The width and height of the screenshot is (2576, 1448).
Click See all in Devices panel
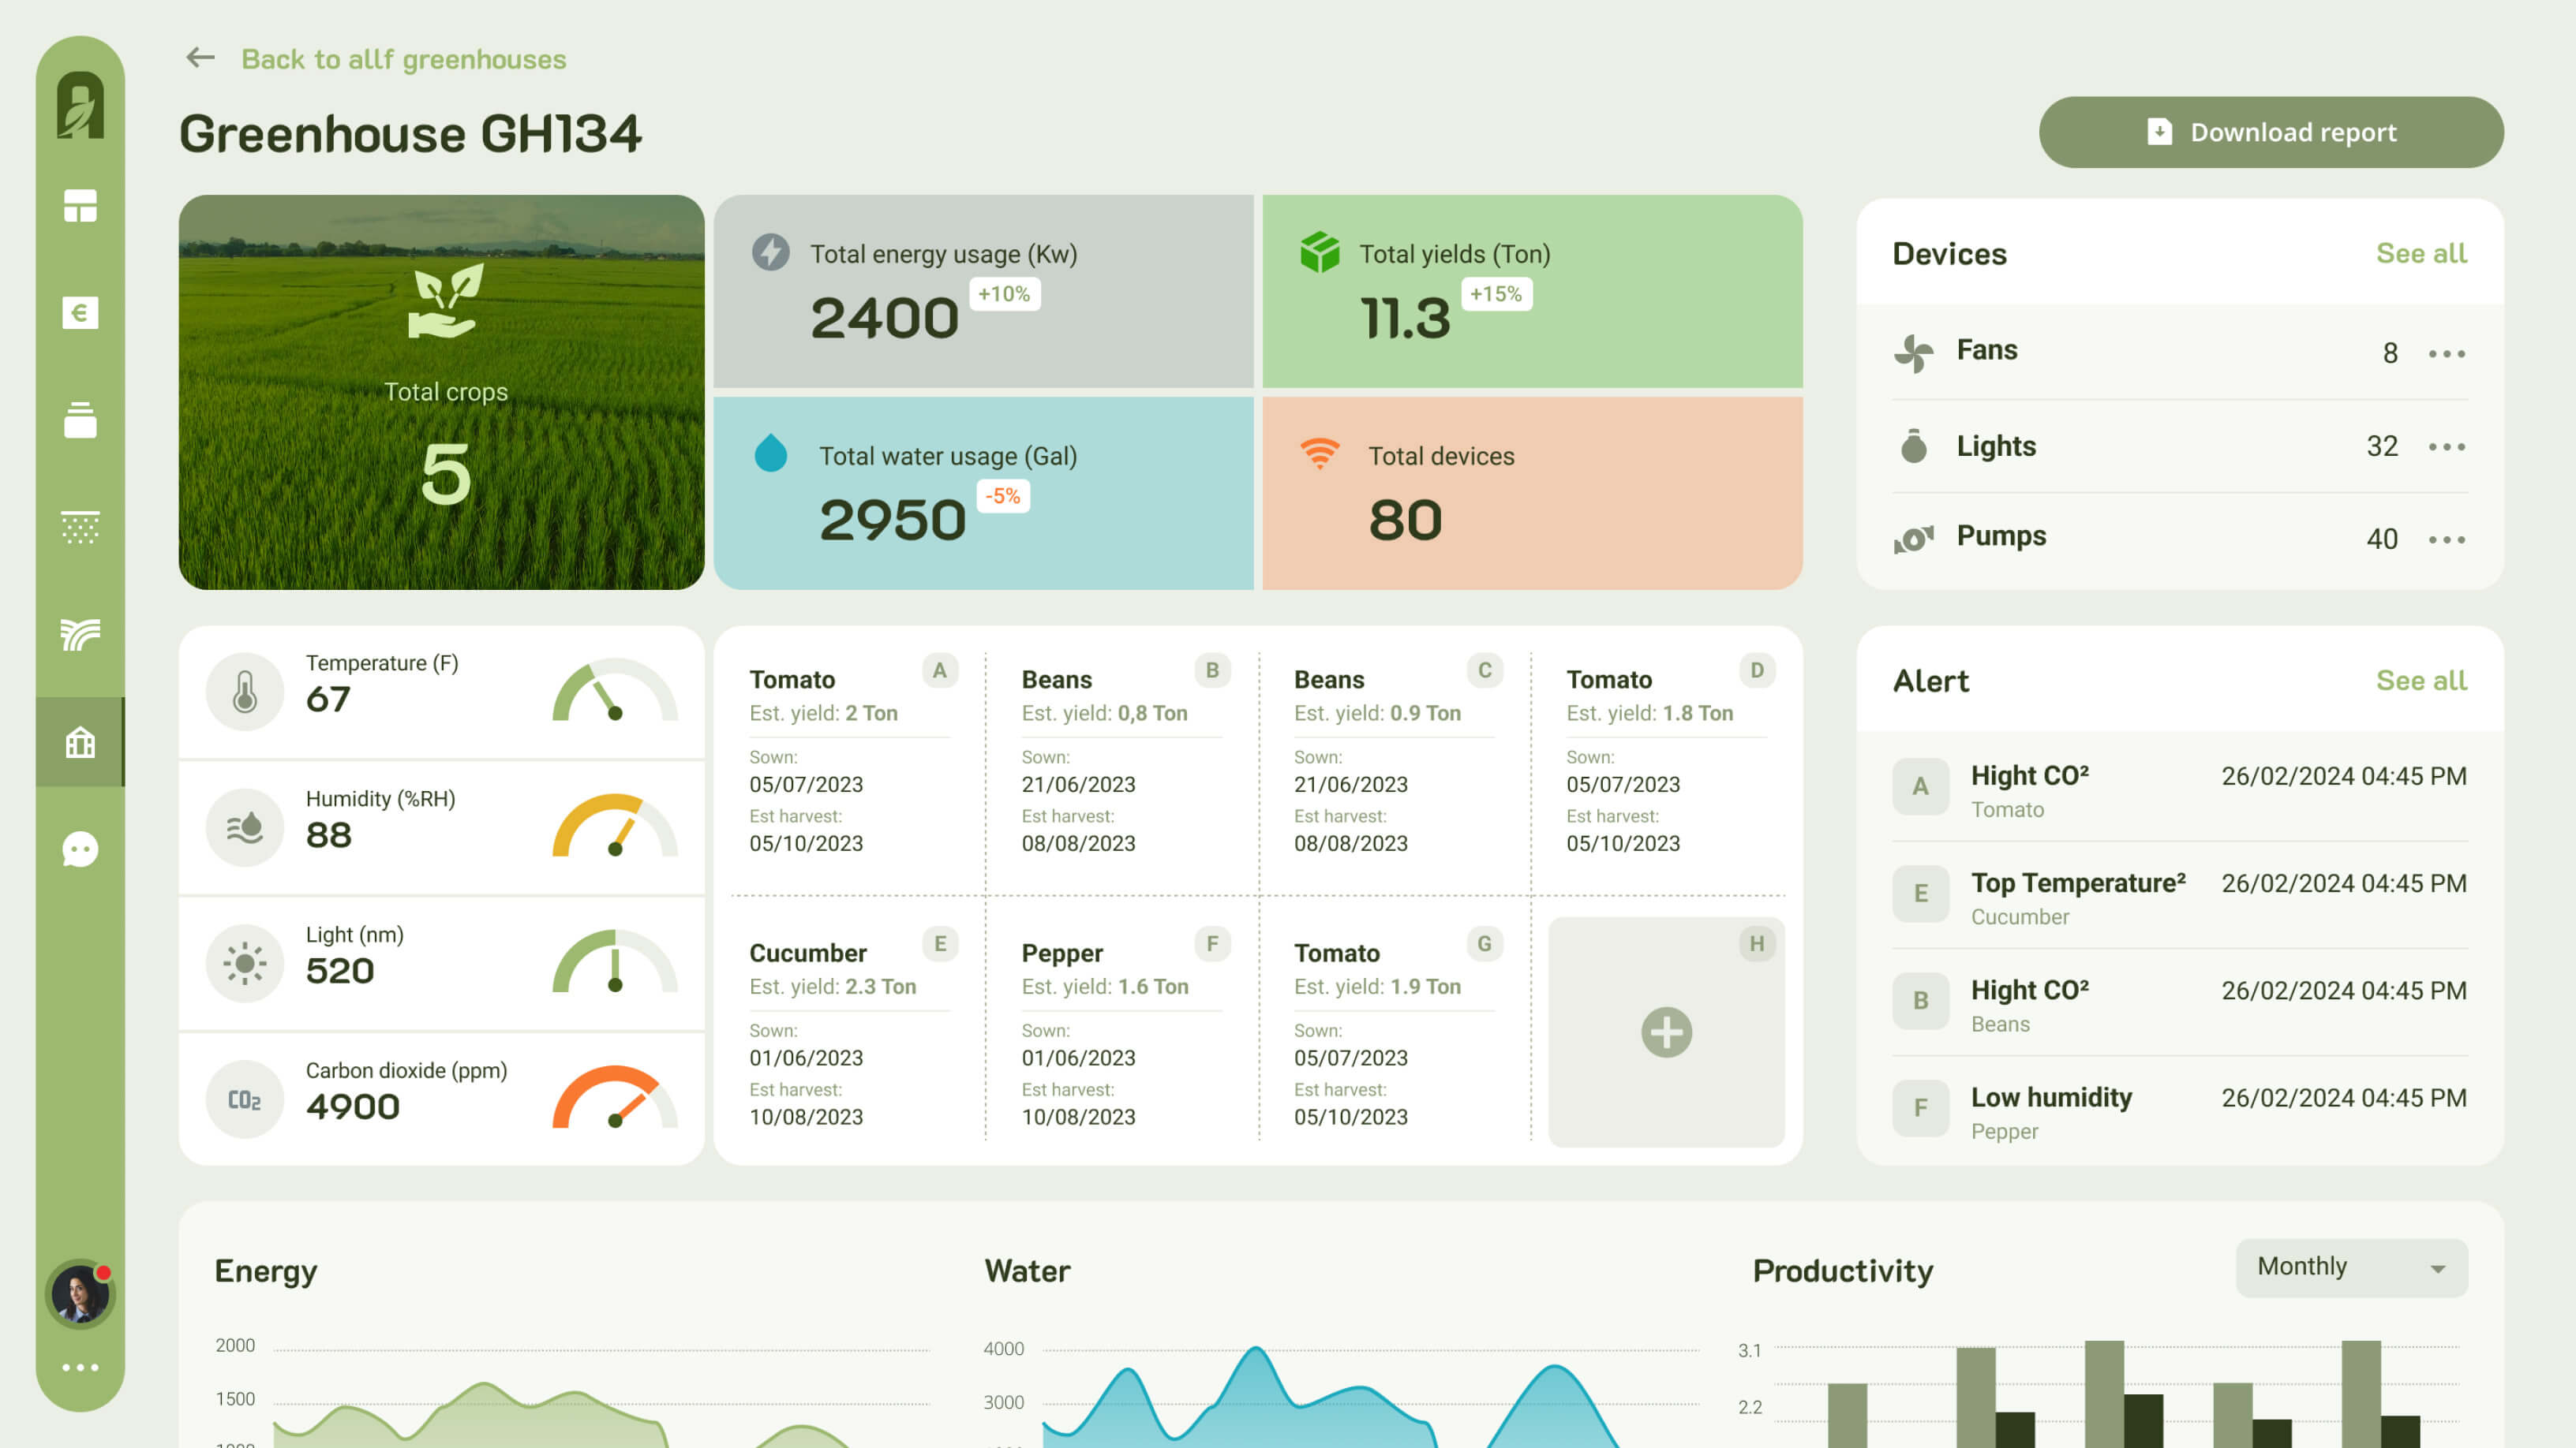tap(2421, 254)
